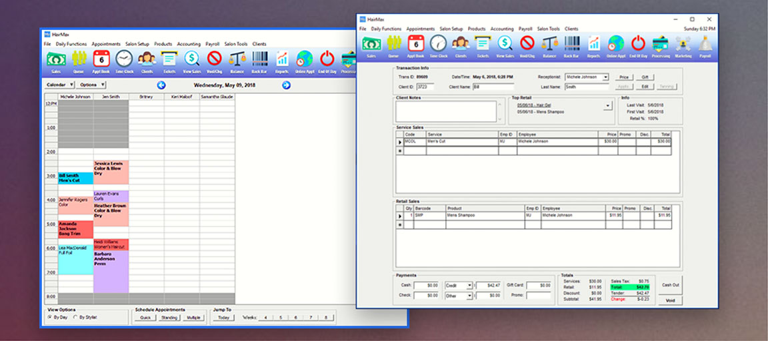Go to the next day with the right arrow
The width and height of the screenshot is (768, 341).
(x=286, y=85)
